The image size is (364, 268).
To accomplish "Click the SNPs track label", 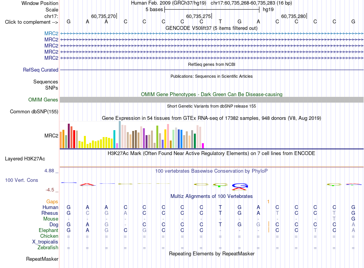I will pos(52,88).
